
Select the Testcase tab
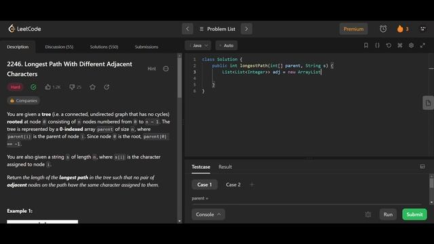pyautogui.click(x=201, y=167)
